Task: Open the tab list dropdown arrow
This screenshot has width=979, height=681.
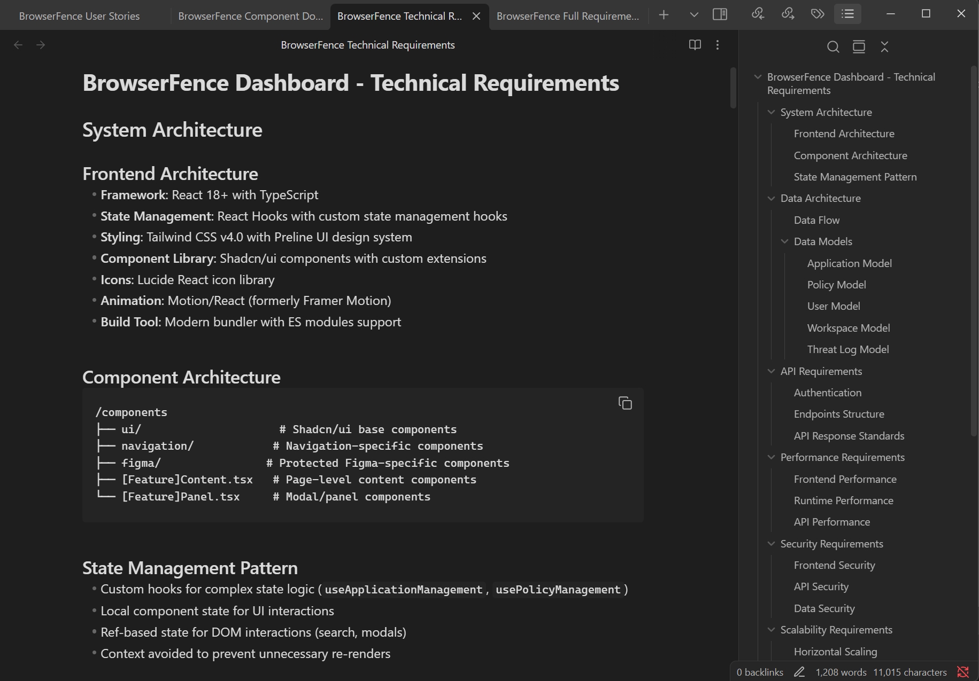Action: [x=694, y=15]
